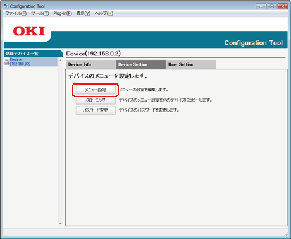Click the クローニング button
The height and width of the screenshot is (239, 291).
(x=96, y=100)
